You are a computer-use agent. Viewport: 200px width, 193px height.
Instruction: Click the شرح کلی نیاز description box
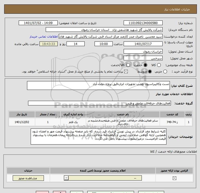(98, 85)
